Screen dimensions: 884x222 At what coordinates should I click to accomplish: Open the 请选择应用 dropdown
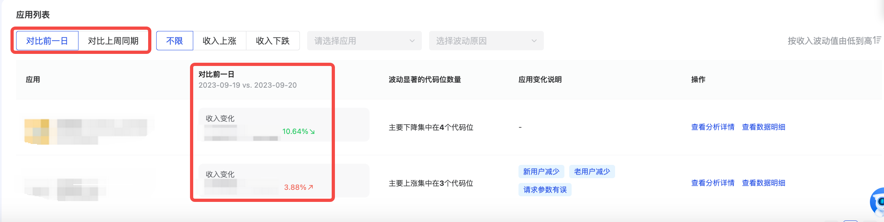coord(364,41)
